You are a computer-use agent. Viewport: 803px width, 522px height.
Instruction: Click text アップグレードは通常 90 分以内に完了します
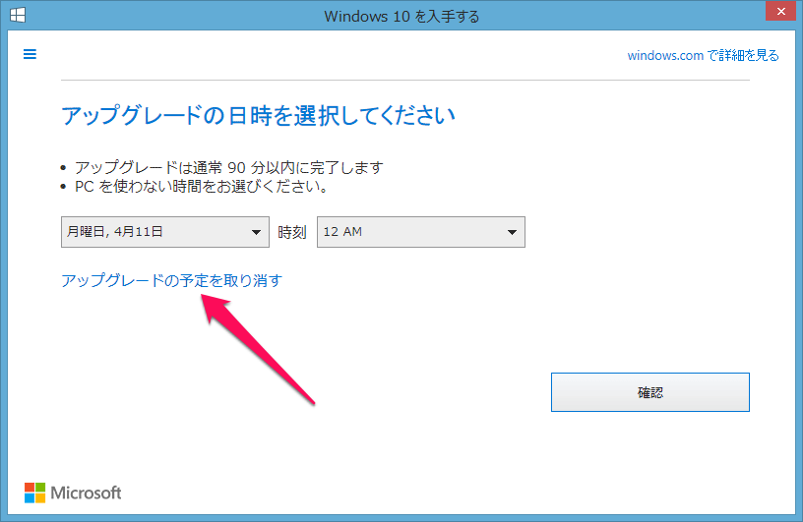[x=229, y=167]
